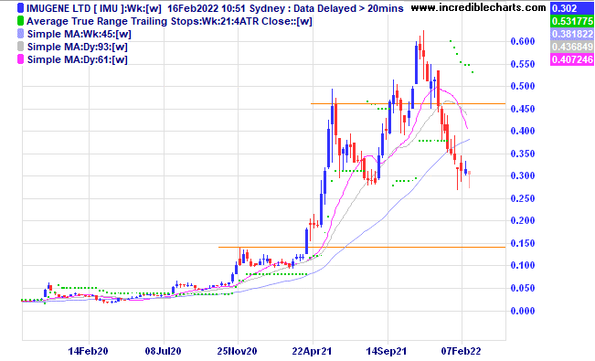Click the 0.550 price axis label

coord(523,64)
